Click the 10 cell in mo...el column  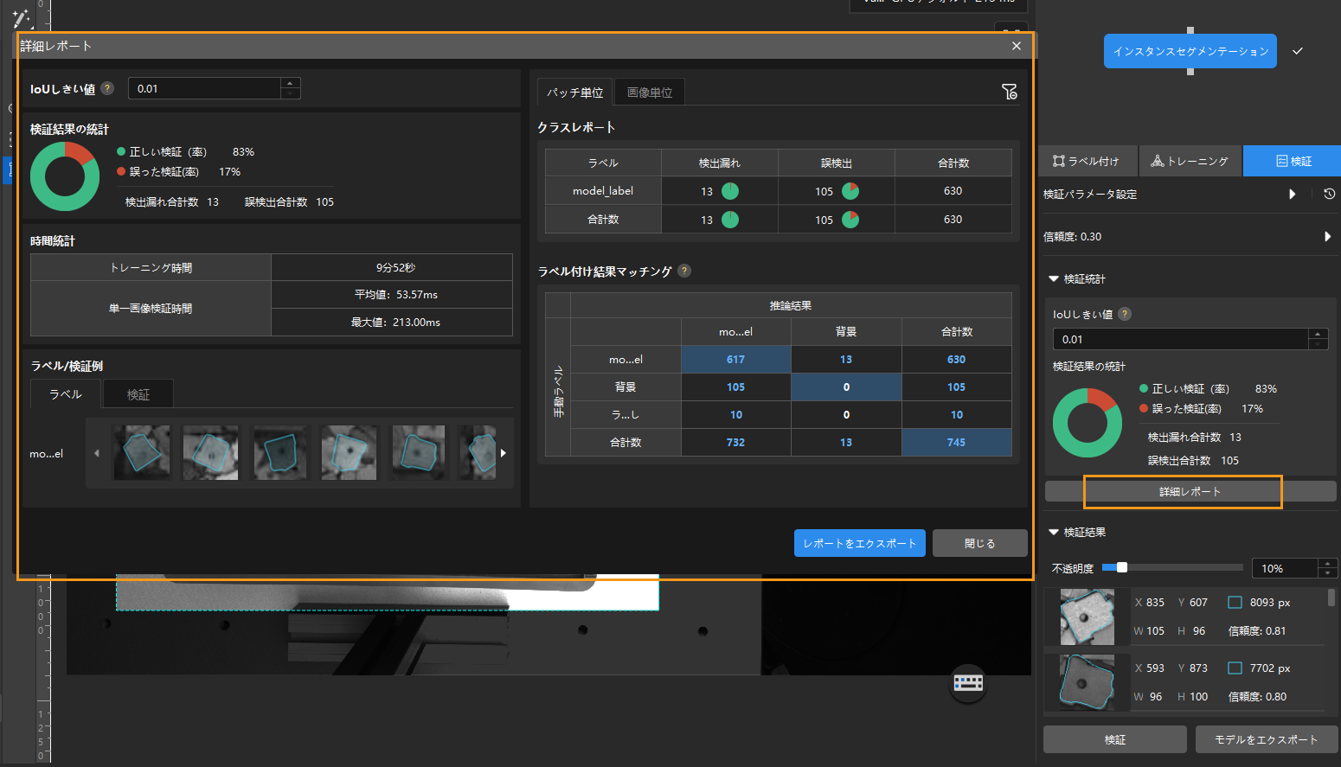click(x=736, y=414)
